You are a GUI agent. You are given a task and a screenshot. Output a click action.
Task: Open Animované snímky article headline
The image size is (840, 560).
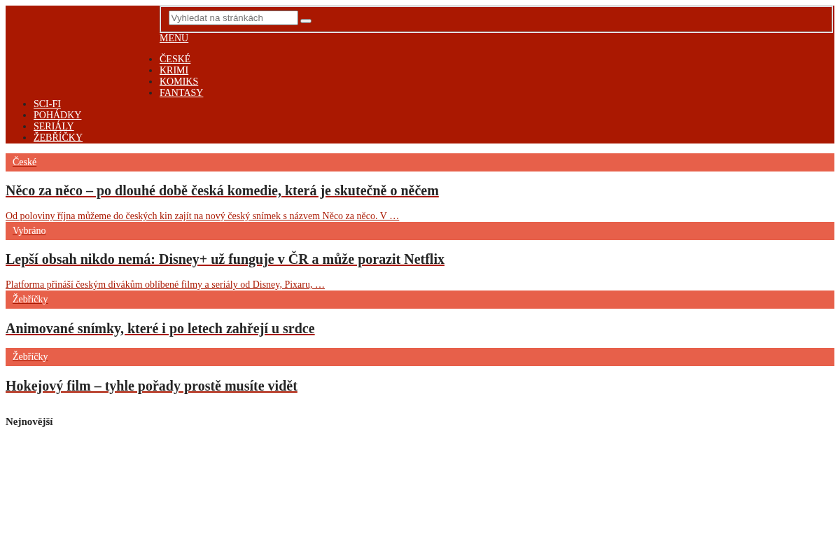pos(160,328)
